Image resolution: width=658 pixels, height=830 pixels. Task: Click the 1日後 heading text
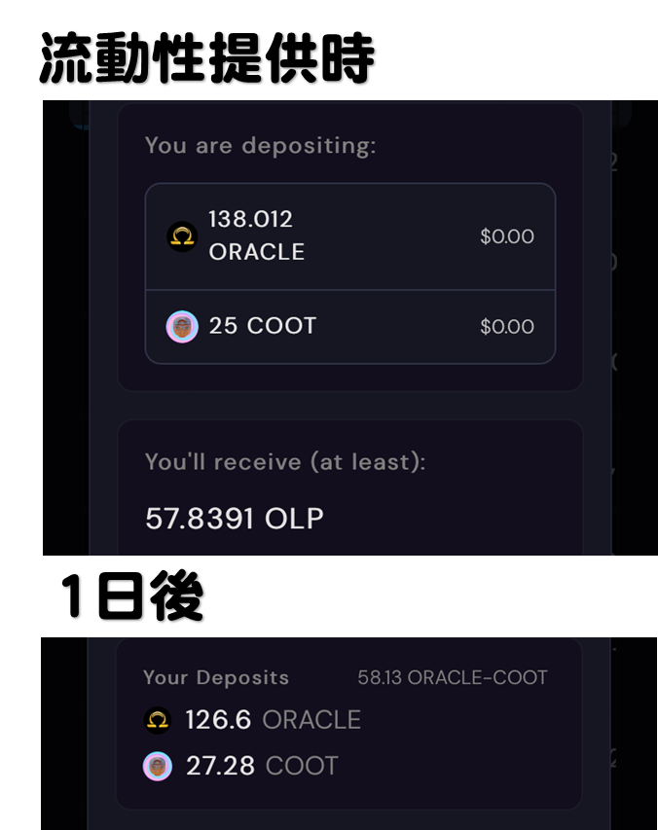tap(132, 595)
